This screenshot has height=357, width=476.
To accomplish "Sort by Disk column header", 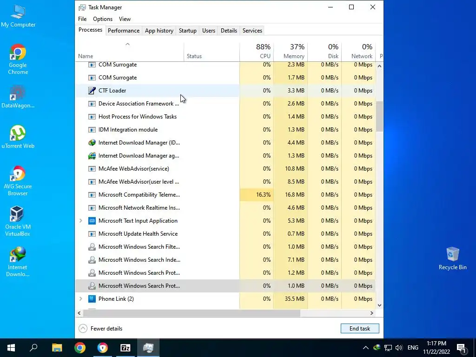I will (x=324, y=52).
